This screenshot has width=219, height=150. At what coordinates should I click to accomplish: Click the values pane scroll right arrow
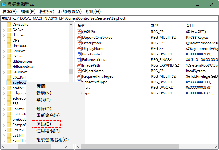pos(216,147)
